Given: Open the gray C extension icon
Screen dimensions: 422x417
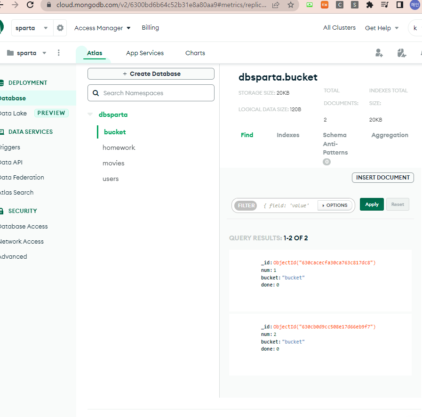Looking at the screenshot, I should point(340,5).
